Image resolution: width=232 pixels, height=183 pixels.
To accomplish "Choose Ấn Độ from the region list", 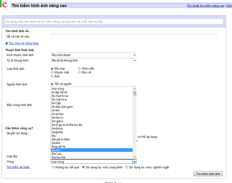I will pos(92,150).
